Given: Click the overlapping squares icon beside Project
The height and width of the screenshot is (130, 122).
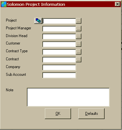Looking at the screenshot, I should 38,21.
